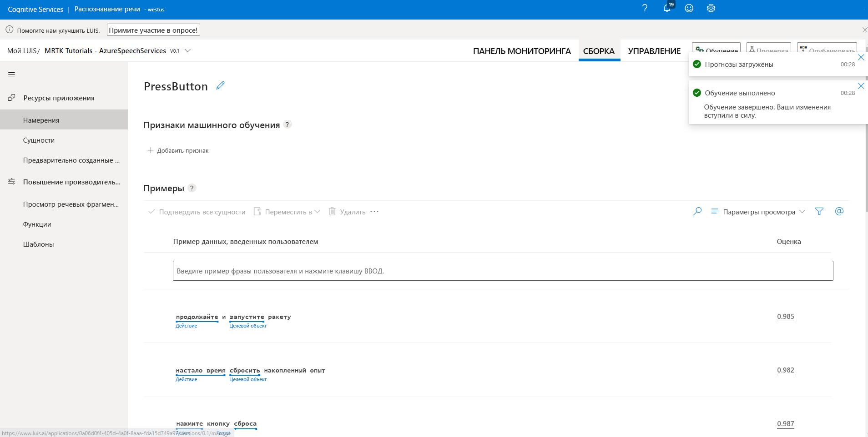This screenshot has height=437, width=868.
Task: Confirm all entities with the checkmark action
Action: (151, 211)
